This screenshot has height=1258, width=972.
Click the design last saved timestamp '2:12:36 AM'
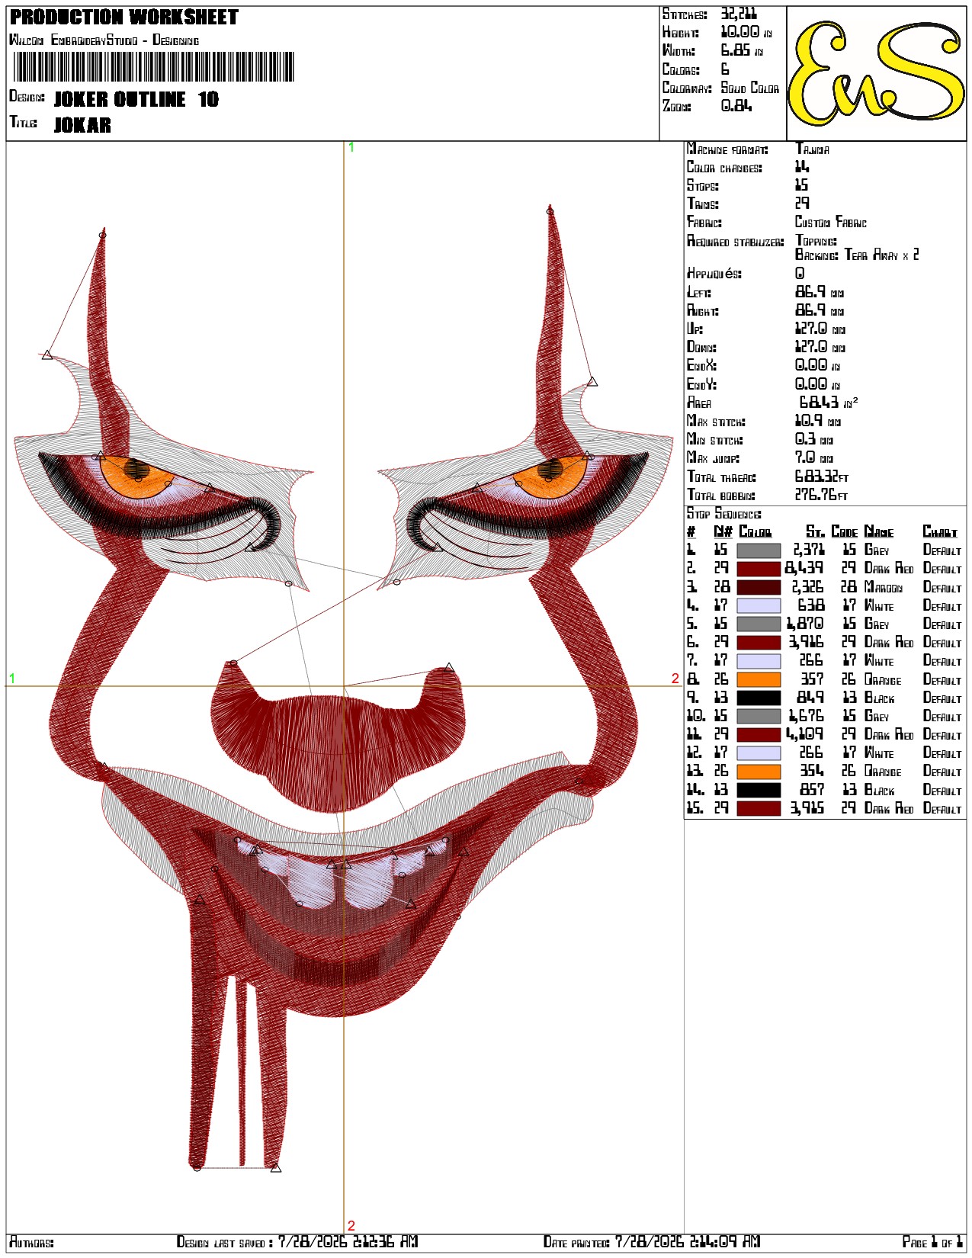tap(386, 1242)
